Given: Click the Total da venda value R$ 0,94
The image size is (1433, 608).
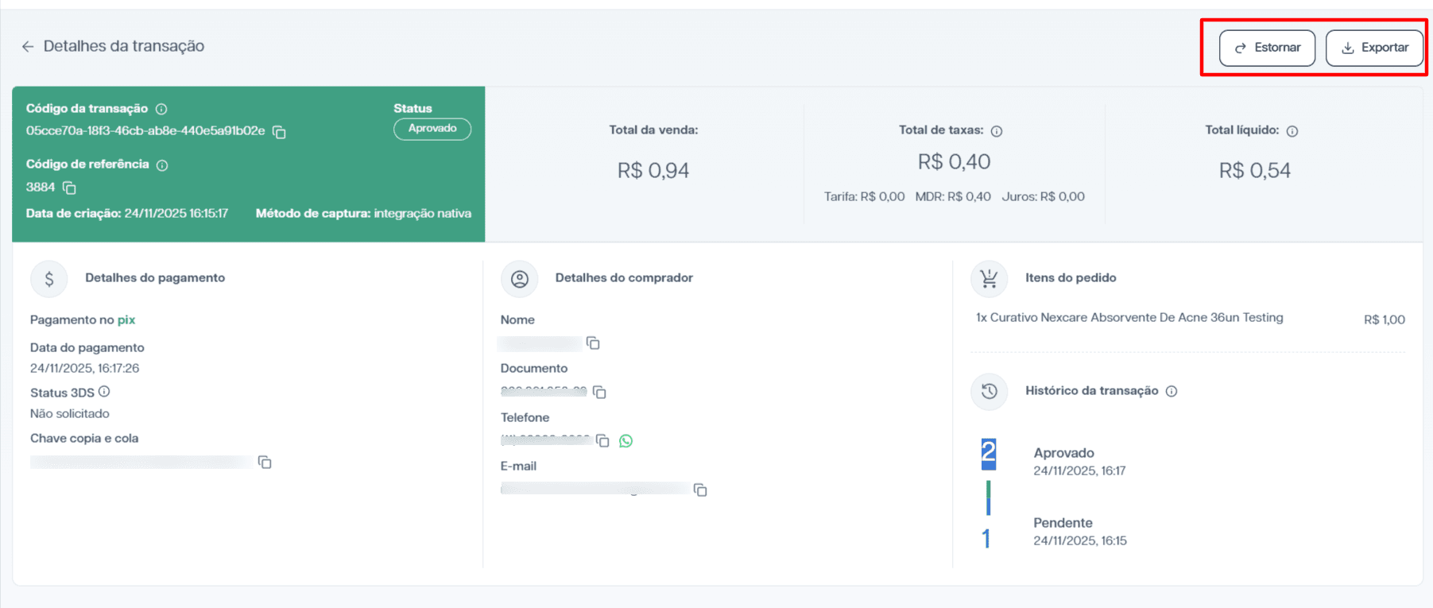Looking at the screenshot, I should [653, 171].
